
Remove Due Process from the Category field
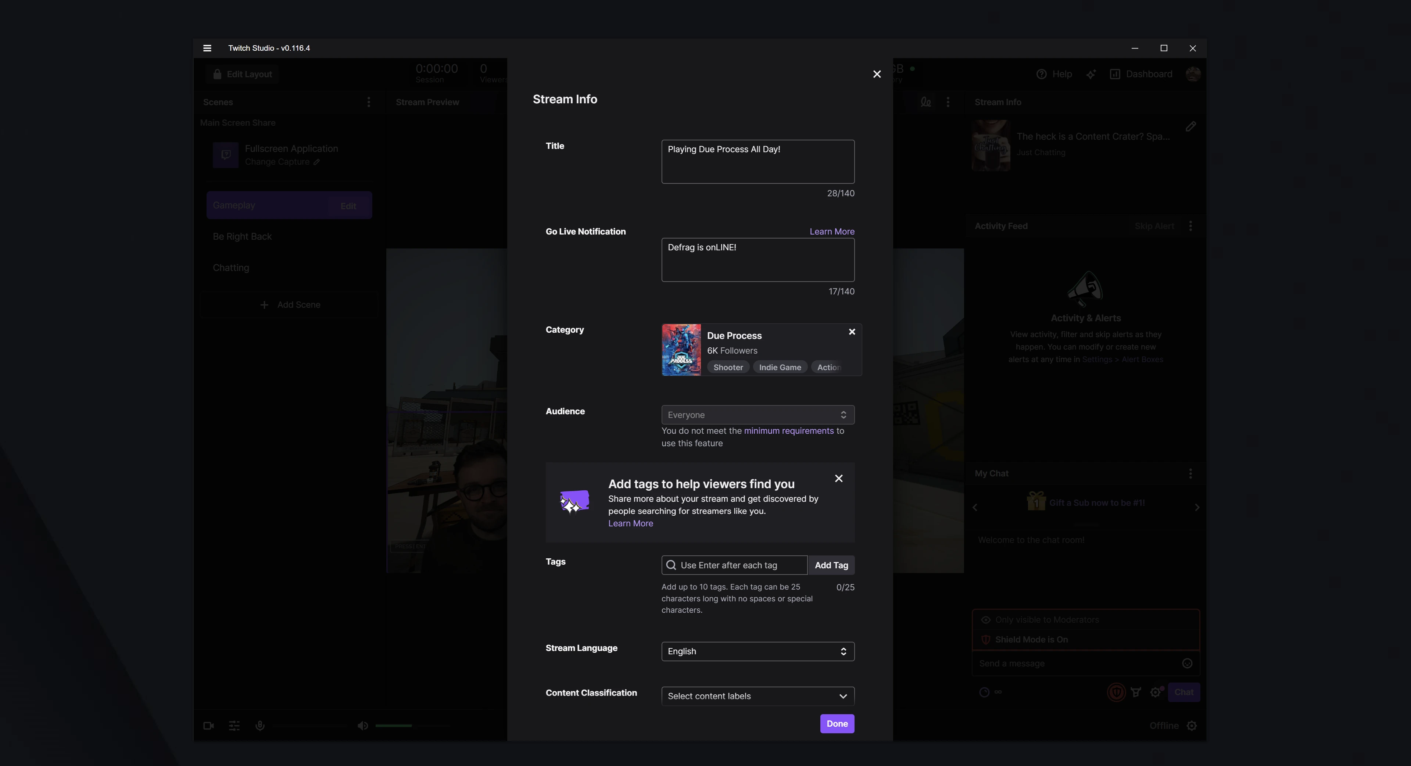(852, 332)
